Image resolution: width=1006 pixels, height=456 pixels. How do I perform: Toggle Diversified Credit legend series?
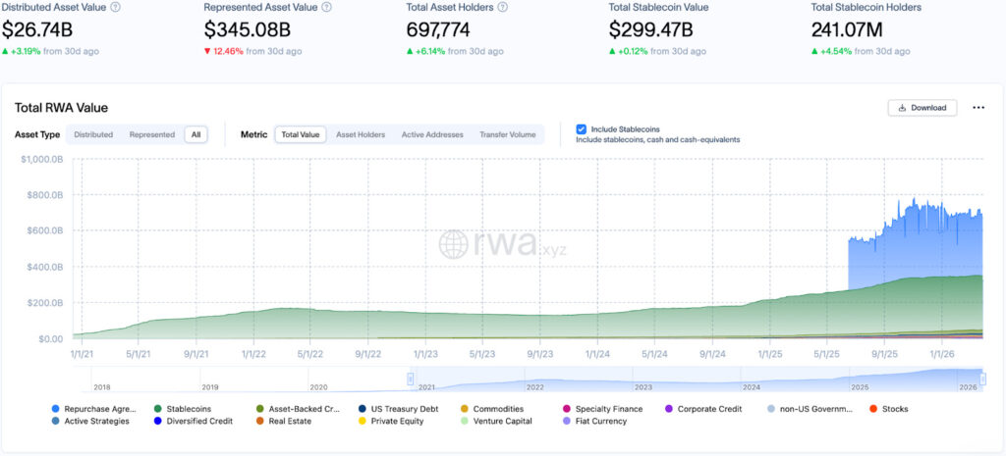[x=194, y=421]
